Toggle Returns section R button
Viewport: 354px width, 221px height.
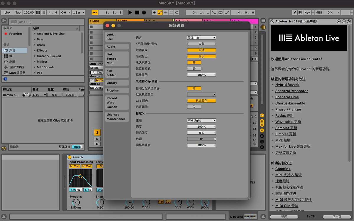[x=262, y=125]
